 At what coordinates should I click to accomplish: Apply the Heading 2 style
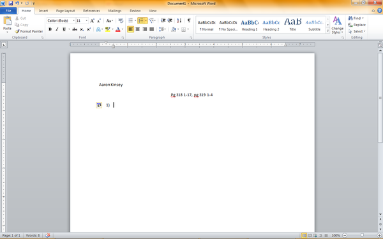[271, 25]
